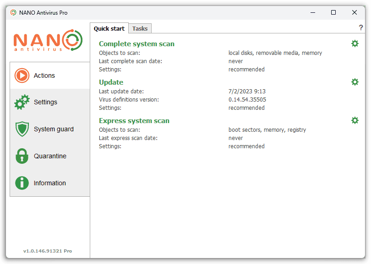Screen dimensions: 371x264
Task: Run the Update link
Action: [x=111, y=82]
